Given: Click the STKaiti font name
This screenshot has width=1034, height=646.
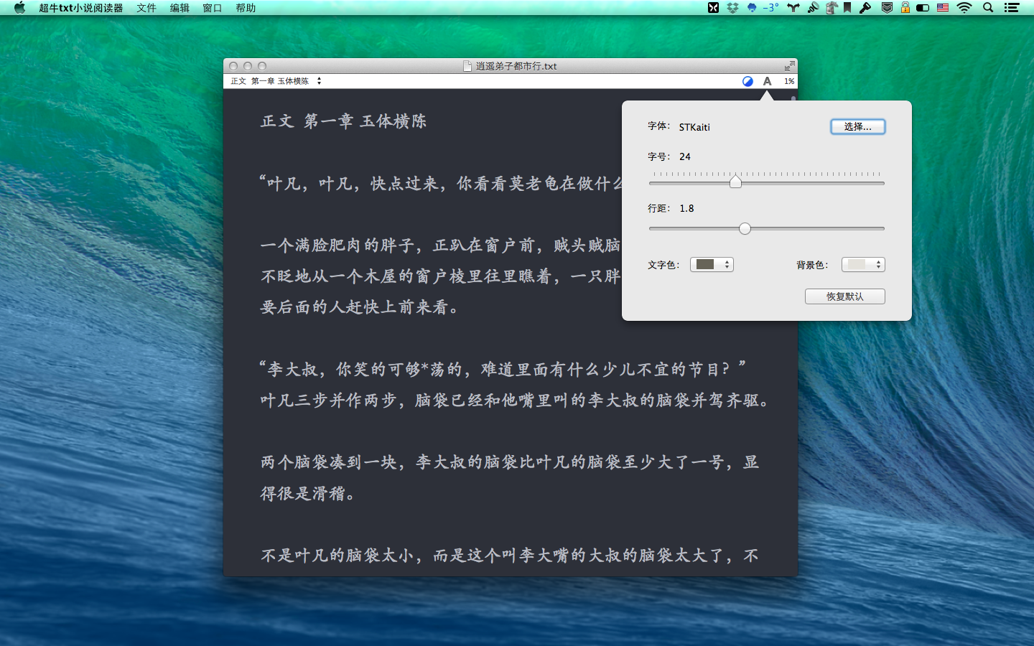Looking at the screenshot, I should click(x=694, y=127).
